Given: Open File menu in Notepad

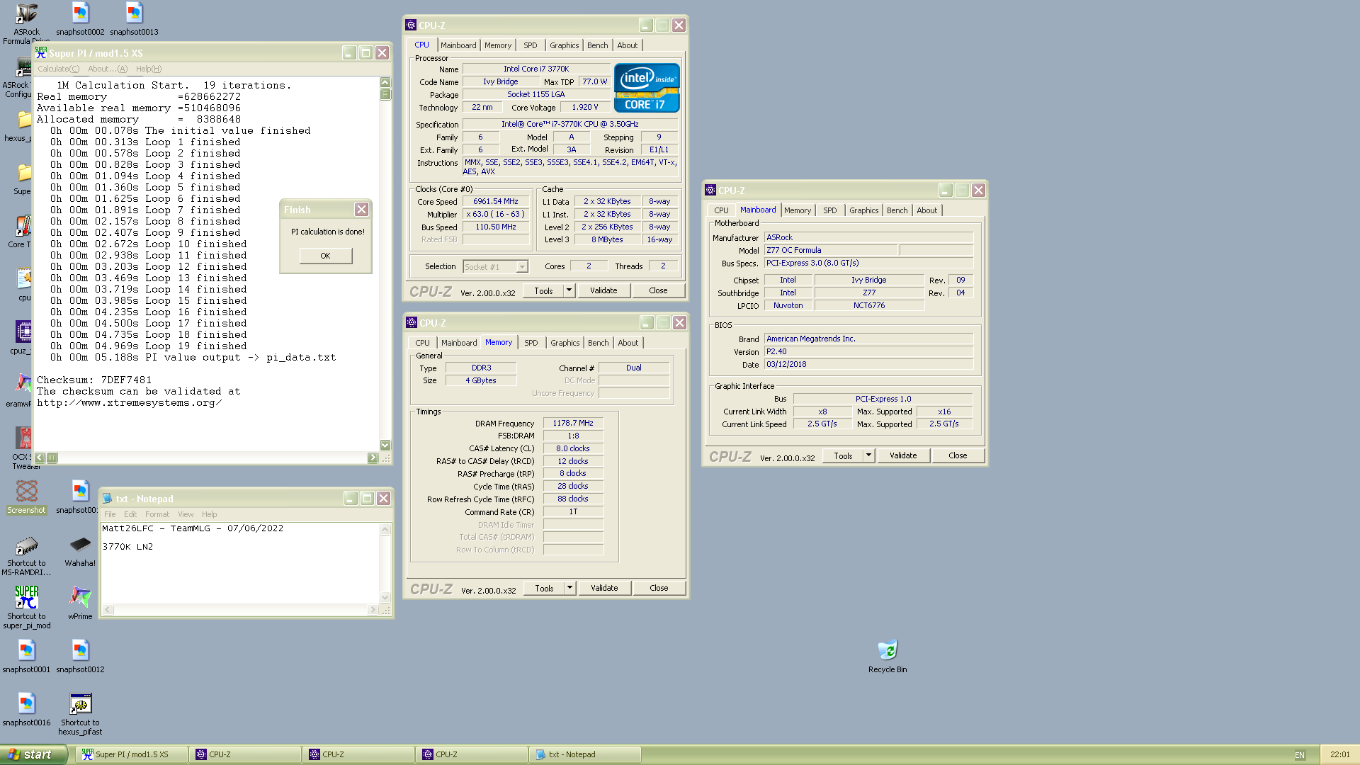Looking at the screenshot, I should pyautogui.click(x=110, y=514).
